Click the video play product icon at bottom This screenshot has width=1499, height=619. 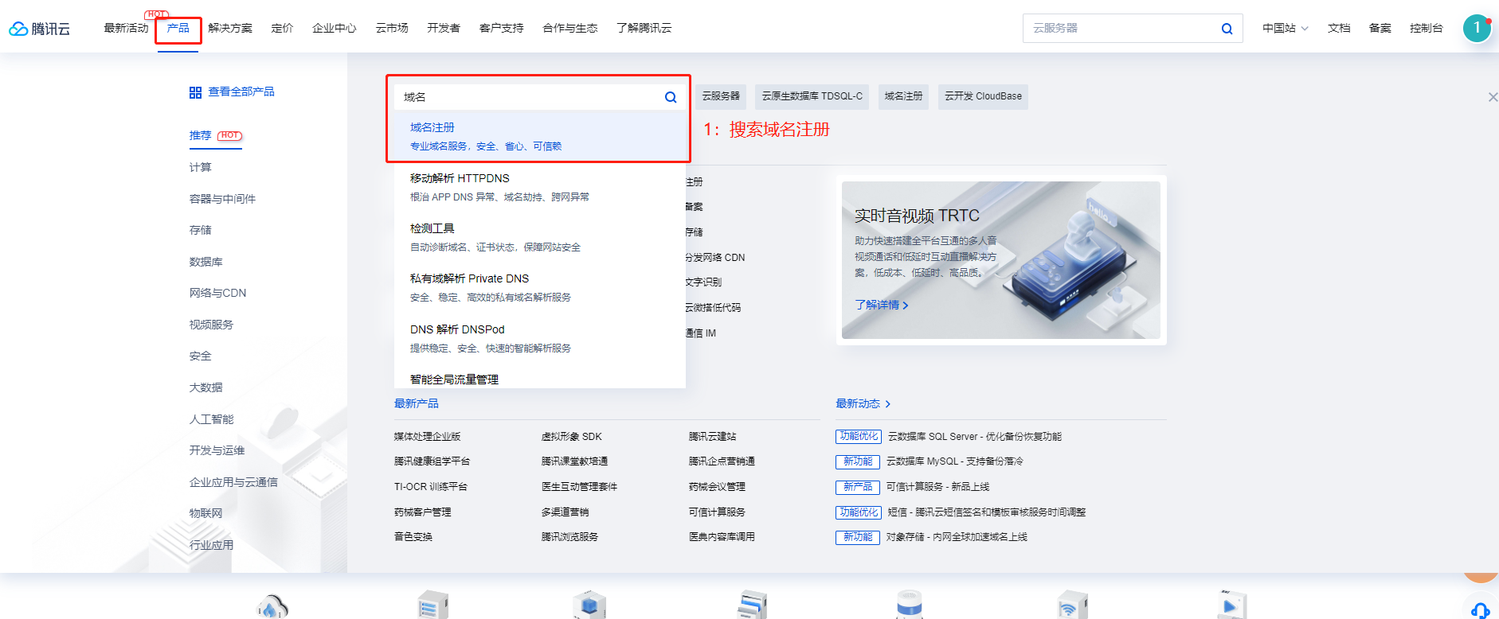(x=1230, y=605)
